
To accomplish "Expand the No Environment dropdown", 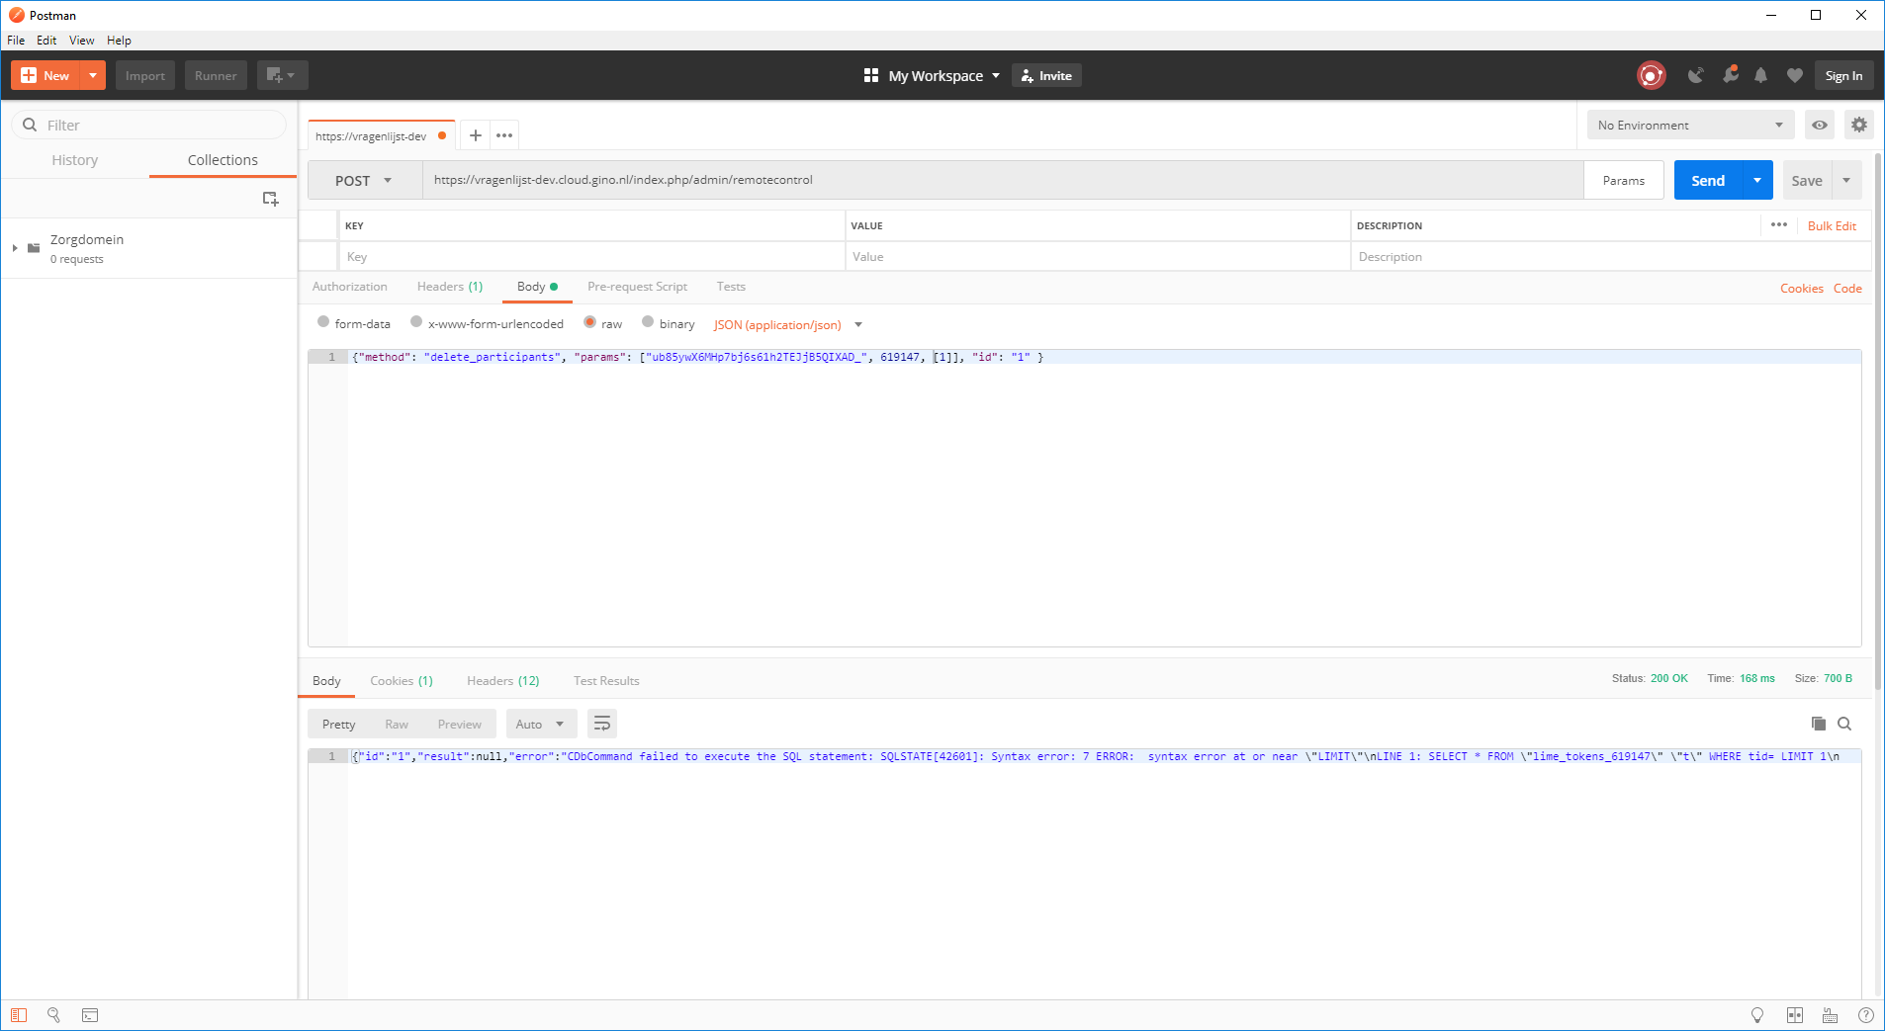I will [1689, 126].
